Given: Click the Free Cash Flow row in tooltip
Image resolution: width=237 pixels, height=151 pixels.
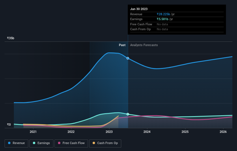Looking at the screenshot, I should 177,24.
